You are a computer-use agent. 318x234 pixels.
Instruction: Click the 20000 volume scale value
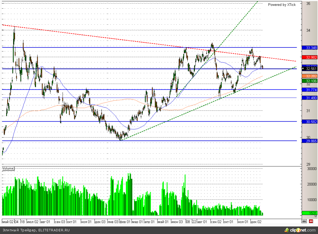coord(312,184)
